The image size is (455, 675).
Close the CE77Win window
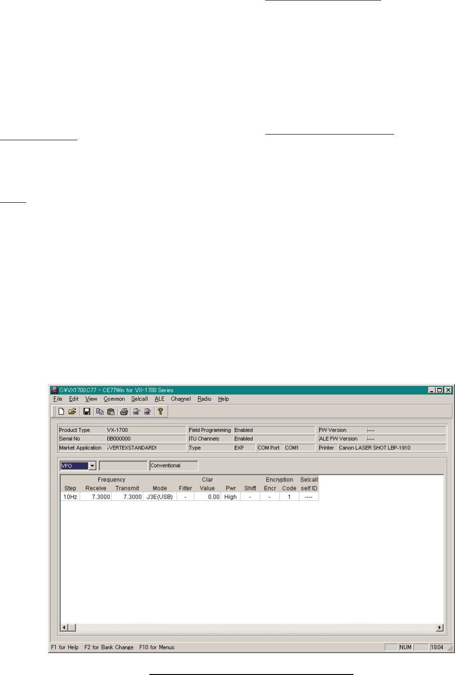tap(448, 390)
